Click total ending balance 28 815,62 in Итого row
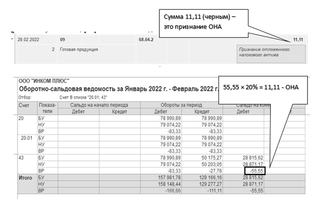 click(253, 178)
